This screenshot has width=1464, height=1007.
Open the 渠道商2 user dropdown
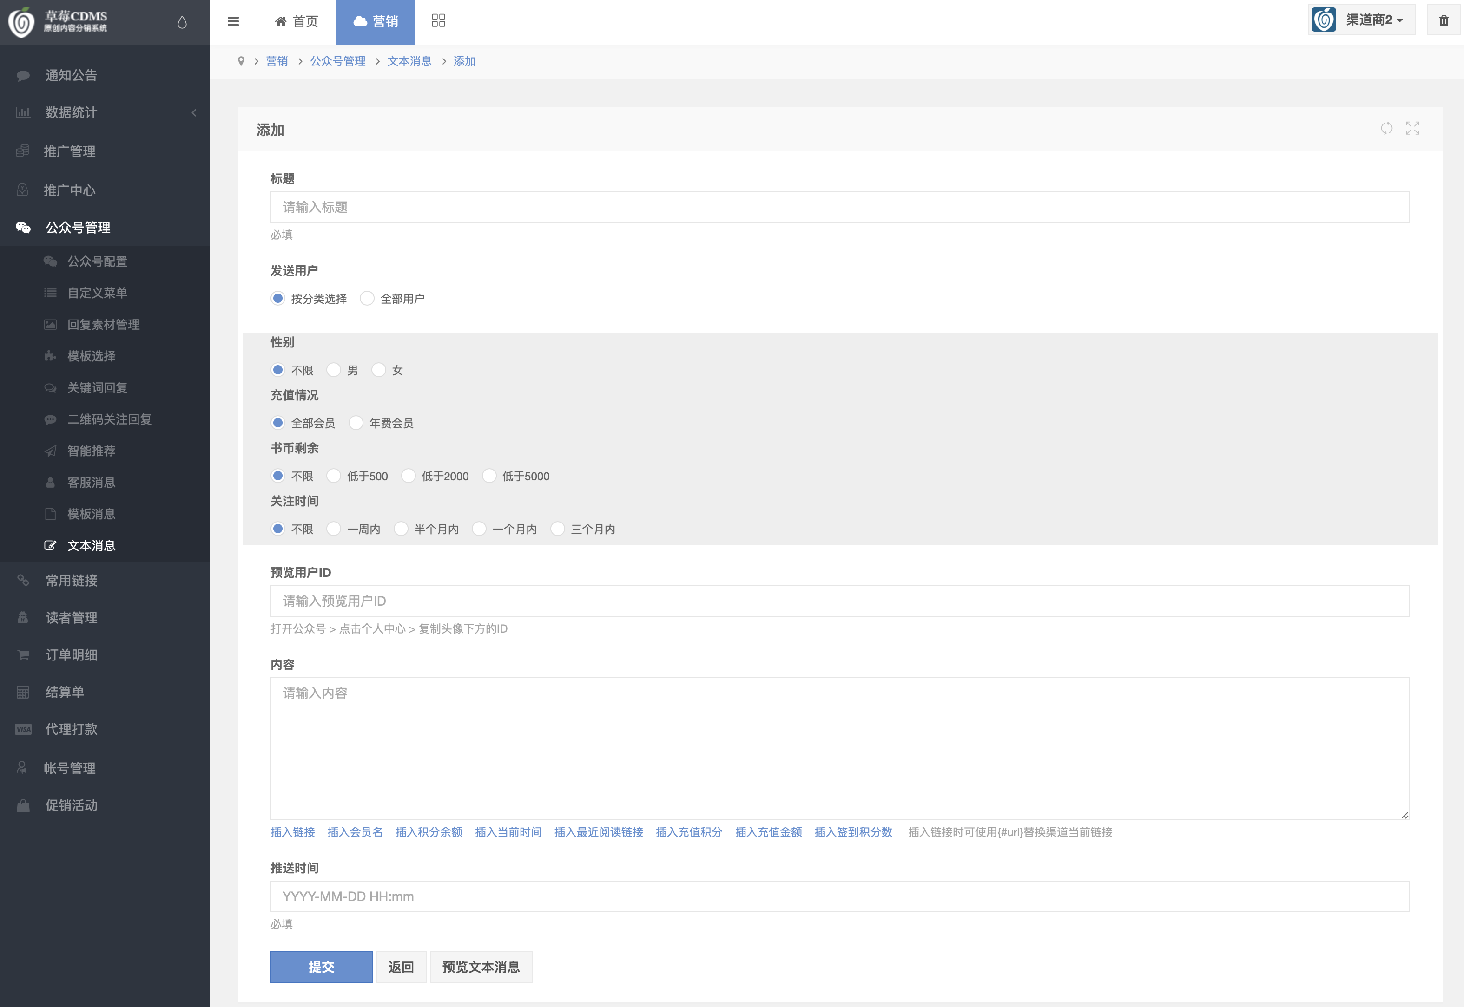click(1361, 20)
